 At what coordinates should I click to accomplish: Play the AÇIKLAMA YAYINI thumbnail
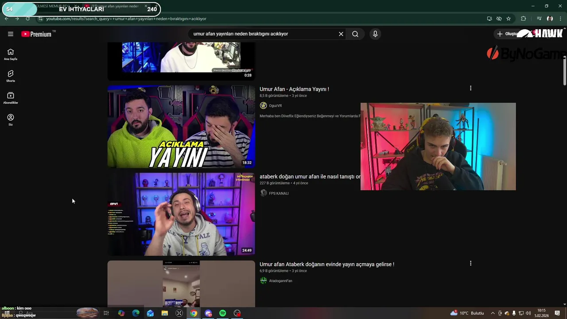point(181,127)
